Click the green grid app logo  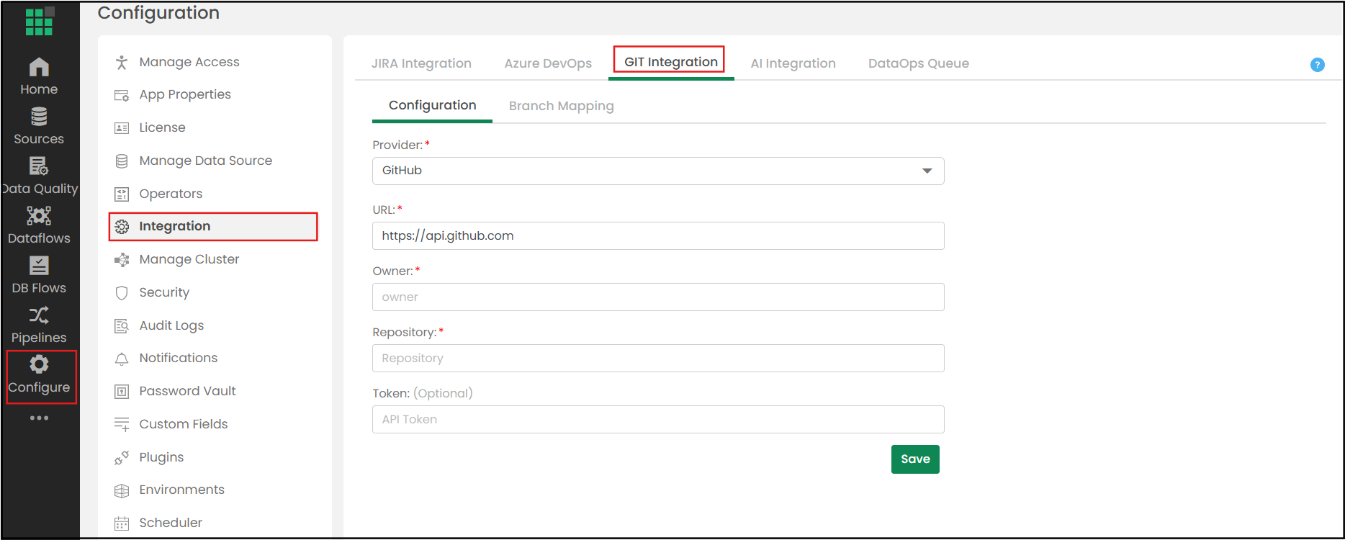39,21
